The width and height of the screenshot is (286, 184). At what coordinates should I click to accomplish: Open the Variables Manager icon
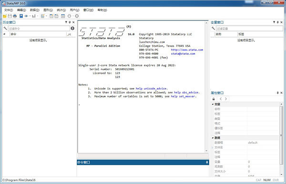click(63, 16)
